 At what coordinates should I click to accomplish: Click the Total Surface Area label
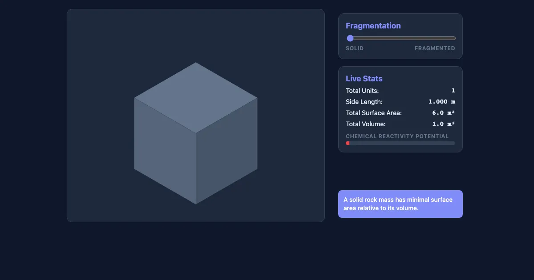pos(374,113)
